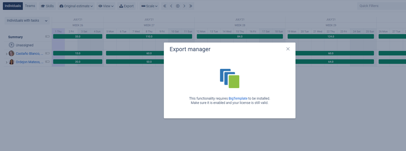The height and width of the screenshot is (151, 406).
Task: Switch to the Teams tab
Action: coord(30,6)
